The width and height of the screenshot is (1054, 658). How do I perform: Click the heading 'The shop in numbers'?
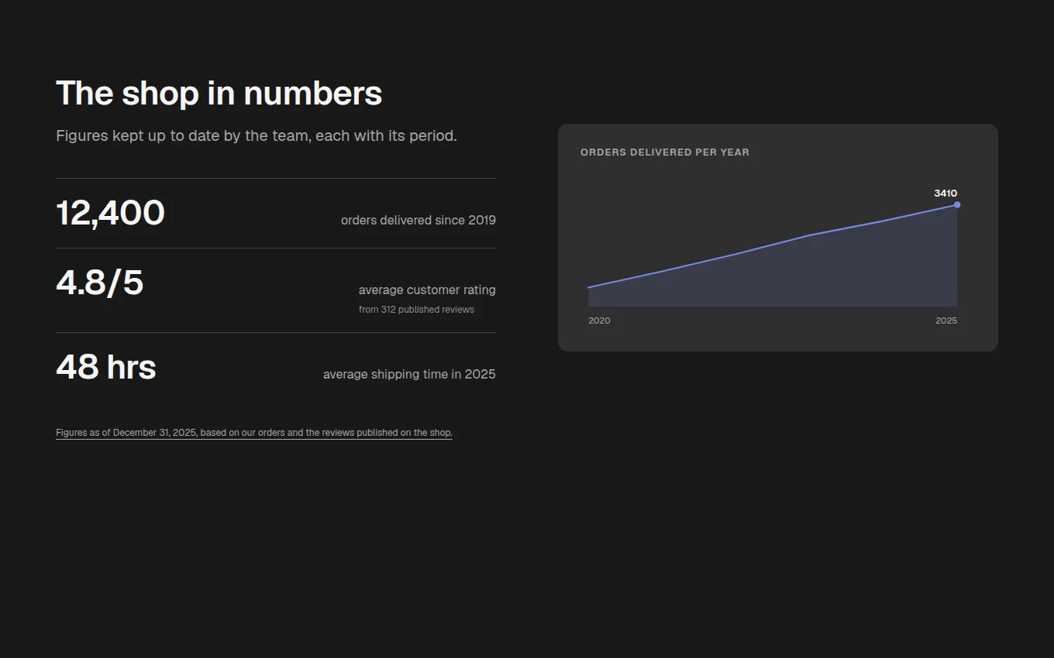[219, 94]
